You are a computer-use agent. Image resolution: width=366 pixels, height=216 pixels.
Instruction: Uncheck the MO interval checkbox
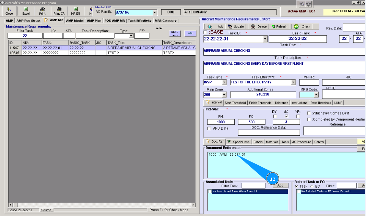[286, 116]
